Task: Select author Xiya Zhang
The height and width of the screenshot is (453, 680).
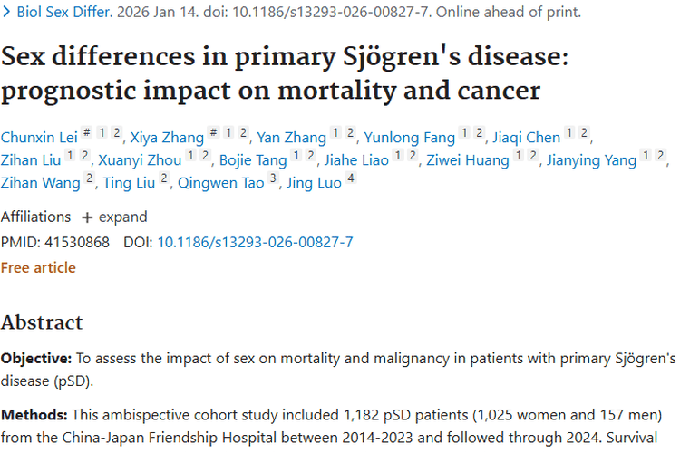Action: tap(167, 138)
